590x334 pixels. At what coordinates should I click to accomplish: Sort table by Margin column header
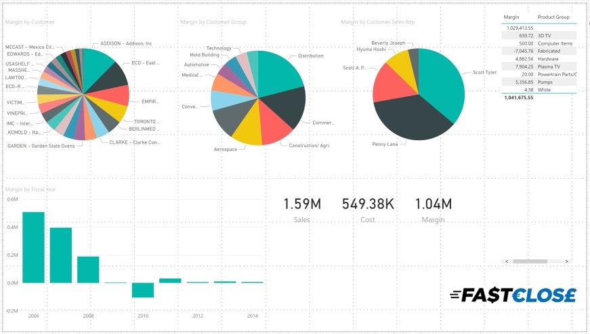(x=511, y=16)
